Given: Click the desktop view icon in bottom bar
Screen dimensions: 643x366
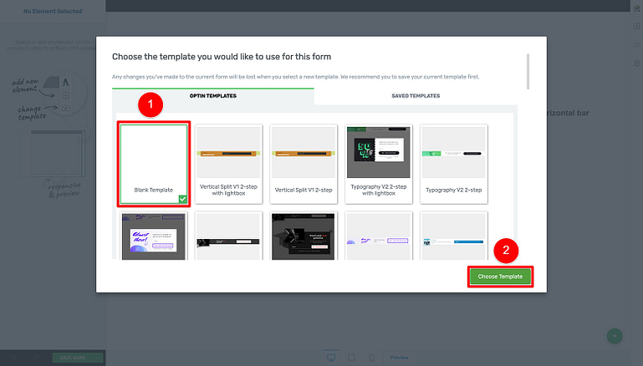Looking at the screenshot, I should (x=330, y=358).
